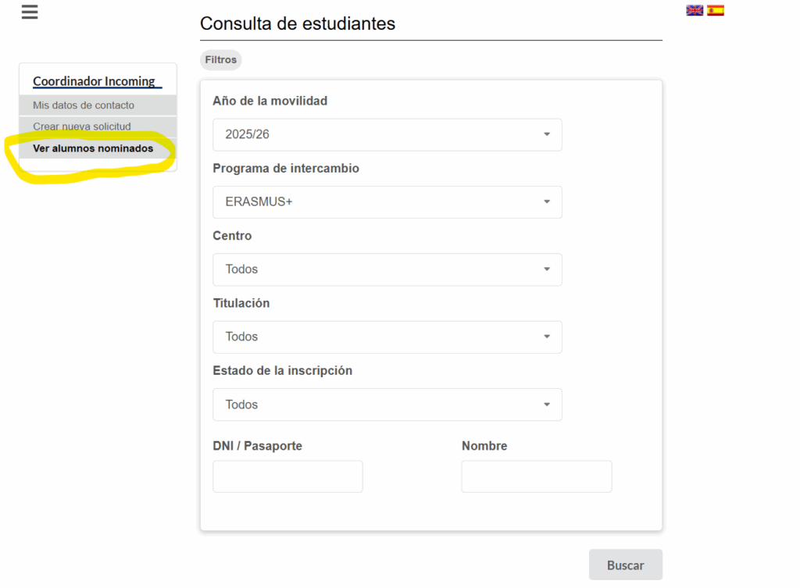Focus the DNI / Pasaporte input field

[x=287, y=476]
